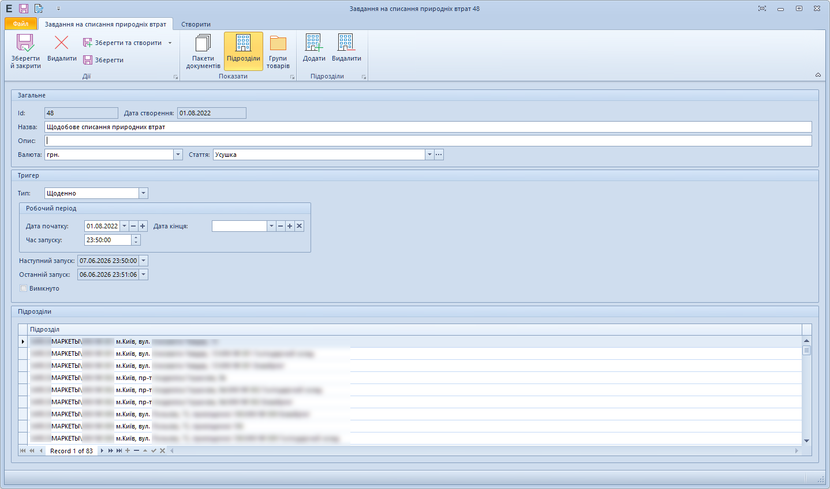This screenshot has width=830, height=489.
Task: Click horizontal scrollbar right arrow in grid
Action: click(x=797, y=451)
